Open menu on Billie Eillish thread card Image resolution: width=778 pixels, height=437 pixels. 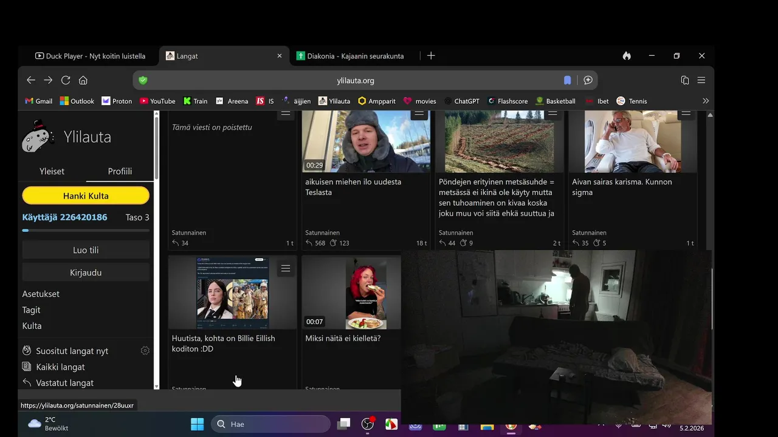click(286, 268)
